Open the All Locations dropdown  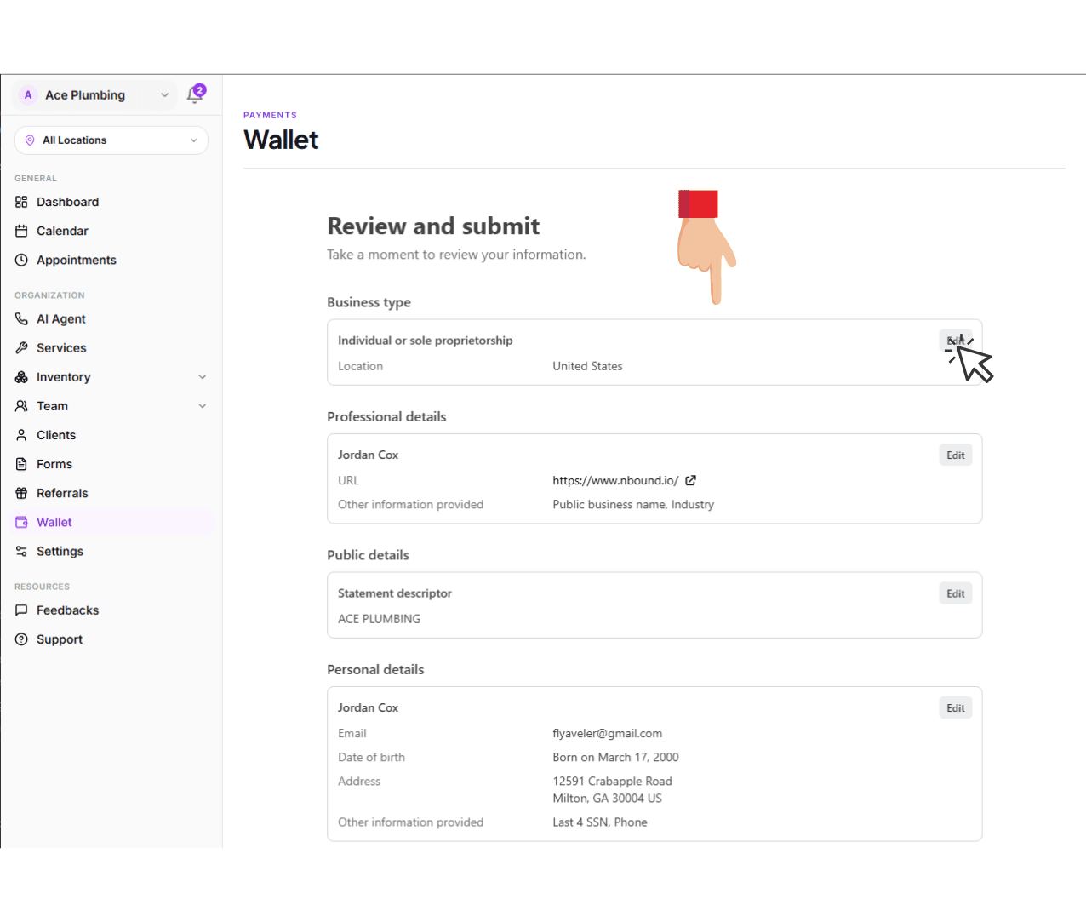(111, 140)
